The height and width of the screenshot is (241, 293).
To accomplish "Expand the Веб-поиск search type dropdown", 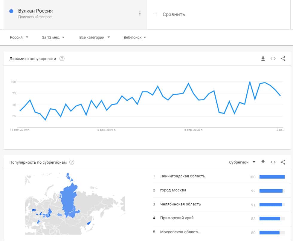I will pyautogui.click(x=135, y=38).
